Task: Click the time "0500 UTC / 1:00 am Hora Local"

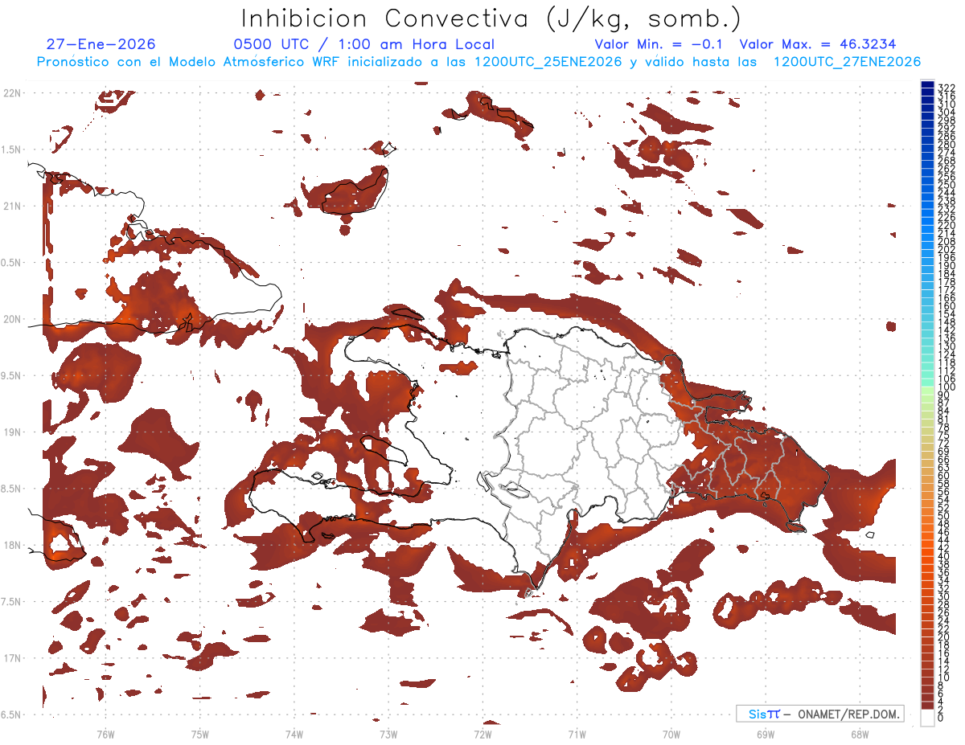Action: click(x=364, y=44)
